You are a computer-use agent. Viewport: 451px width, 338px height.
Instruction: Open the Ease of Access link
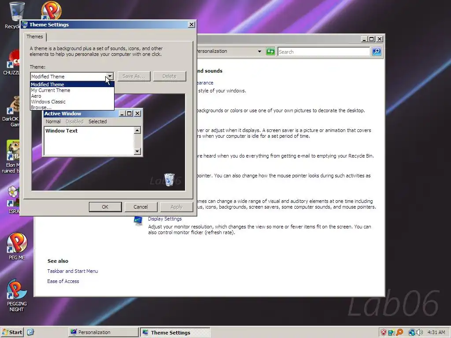[63, 281]
